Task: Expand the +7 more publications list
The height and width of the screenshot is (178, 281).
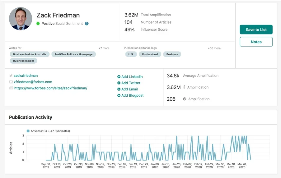Action: [x=104, y=48]
